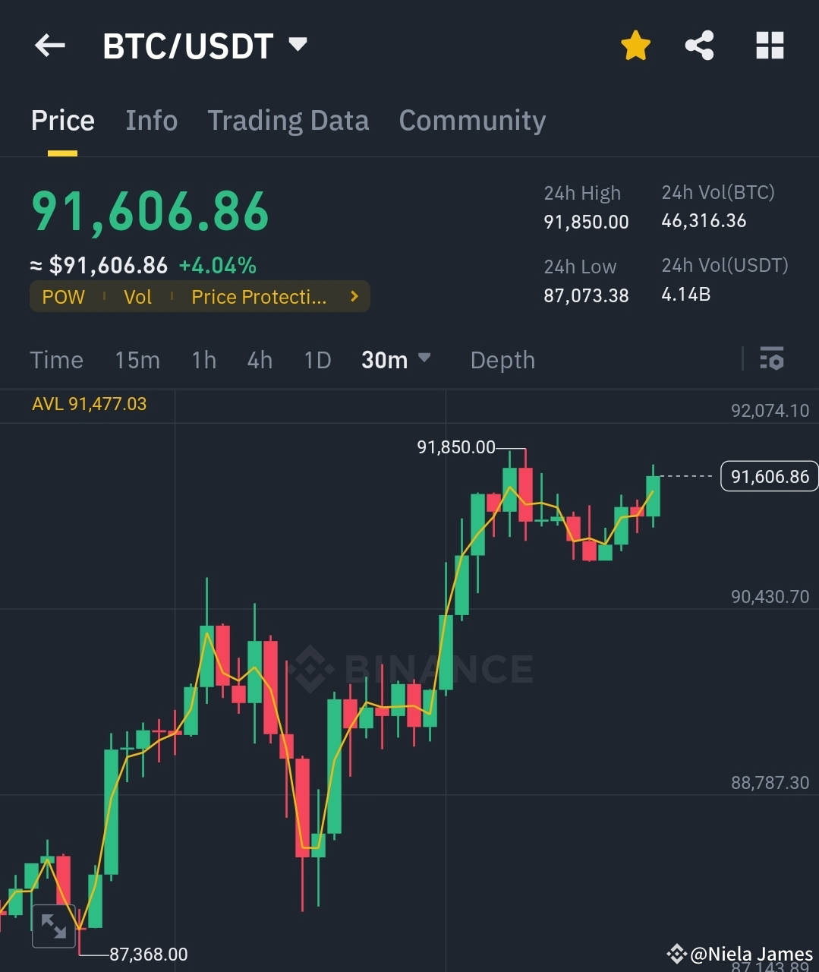Open Price Protection details chevron

pyautogui.click(x=353, y=297)
